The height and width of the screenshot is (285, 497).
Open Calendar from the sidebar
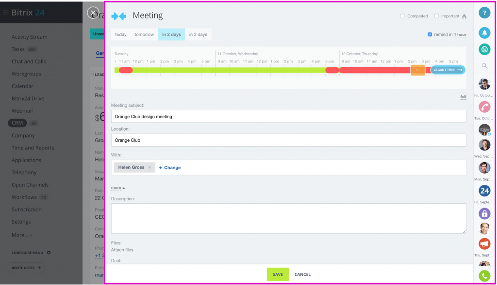pos(22,86)
